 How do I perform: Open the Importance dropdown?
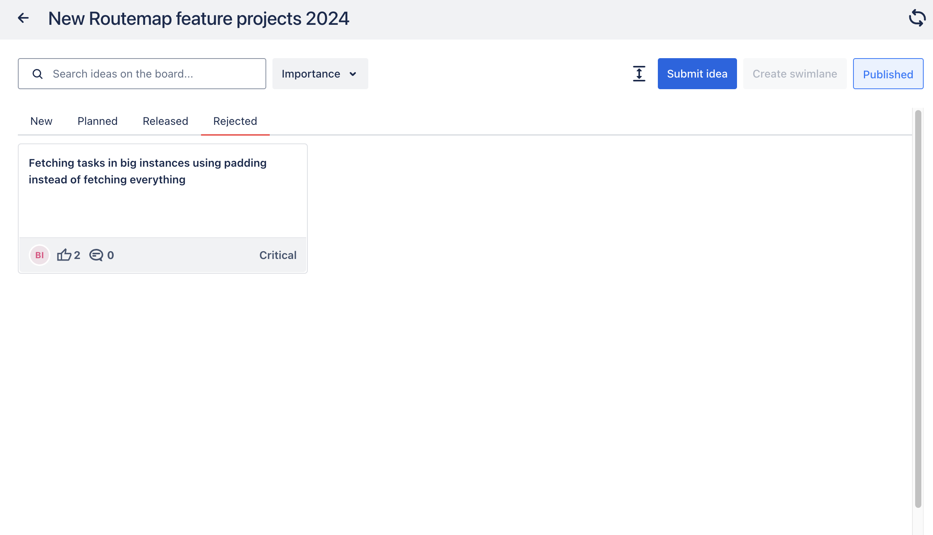click(320, 74)
